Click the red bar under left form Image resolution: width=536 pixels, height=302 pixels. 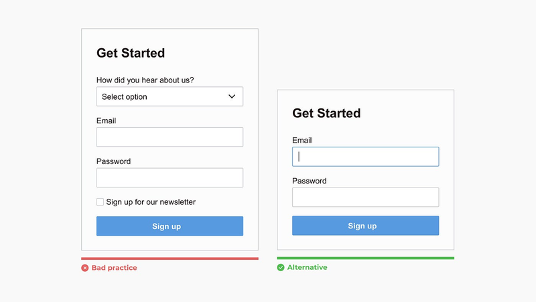(170, 258)
